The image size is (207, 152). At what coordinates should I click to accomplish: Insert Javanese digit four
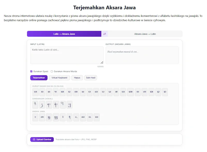(63, 117)
